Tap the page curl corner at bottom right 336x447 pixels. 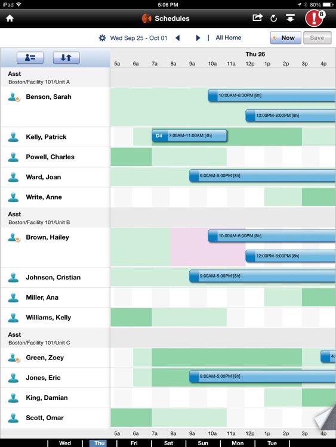pyautogui.click(x=326, y=417)
